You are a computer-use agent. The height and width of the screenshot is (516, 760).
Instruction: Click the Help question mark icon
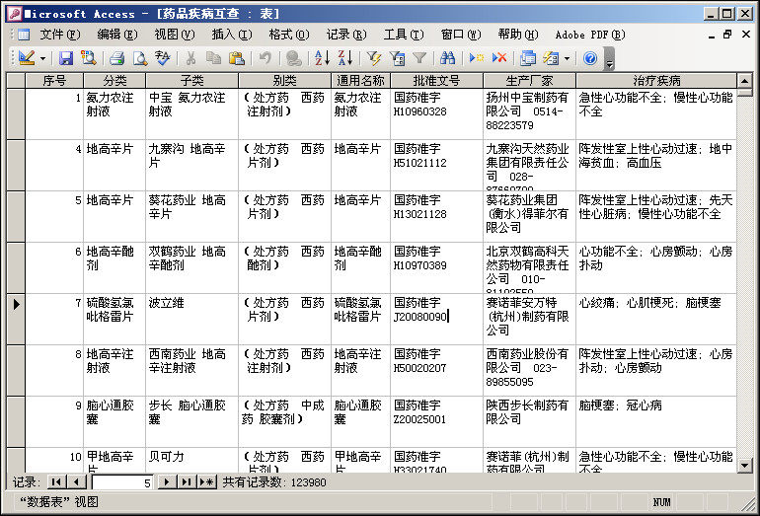coord(590,58)
